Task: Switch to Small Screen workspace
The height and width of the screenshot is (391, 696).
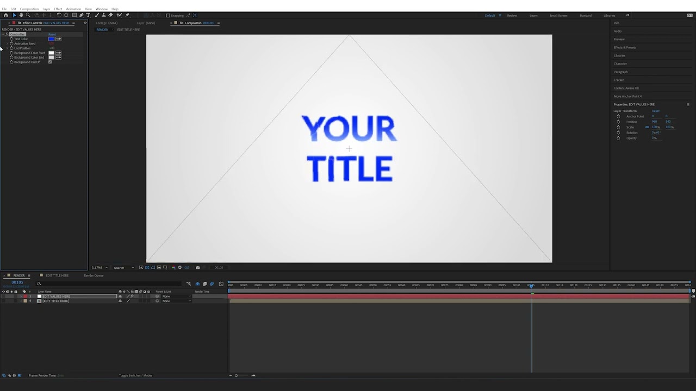Action: coord(558,15)
